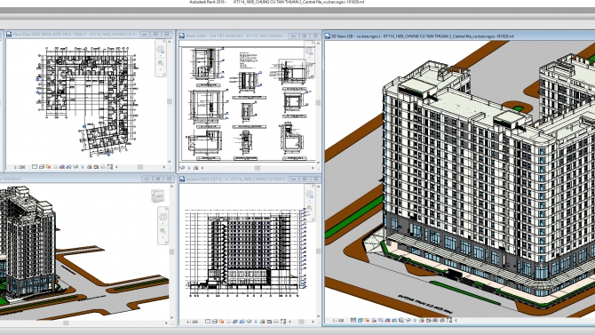Image resolution: width=595 pixels, height=335 pixels.
Task: Click section window system menu icon
Action: (182, 179)
